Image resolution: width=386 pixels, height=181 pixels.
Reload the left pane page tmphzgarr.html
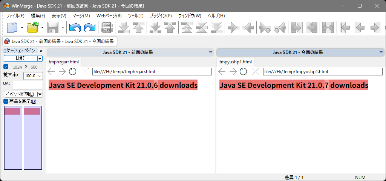(72, 72)
